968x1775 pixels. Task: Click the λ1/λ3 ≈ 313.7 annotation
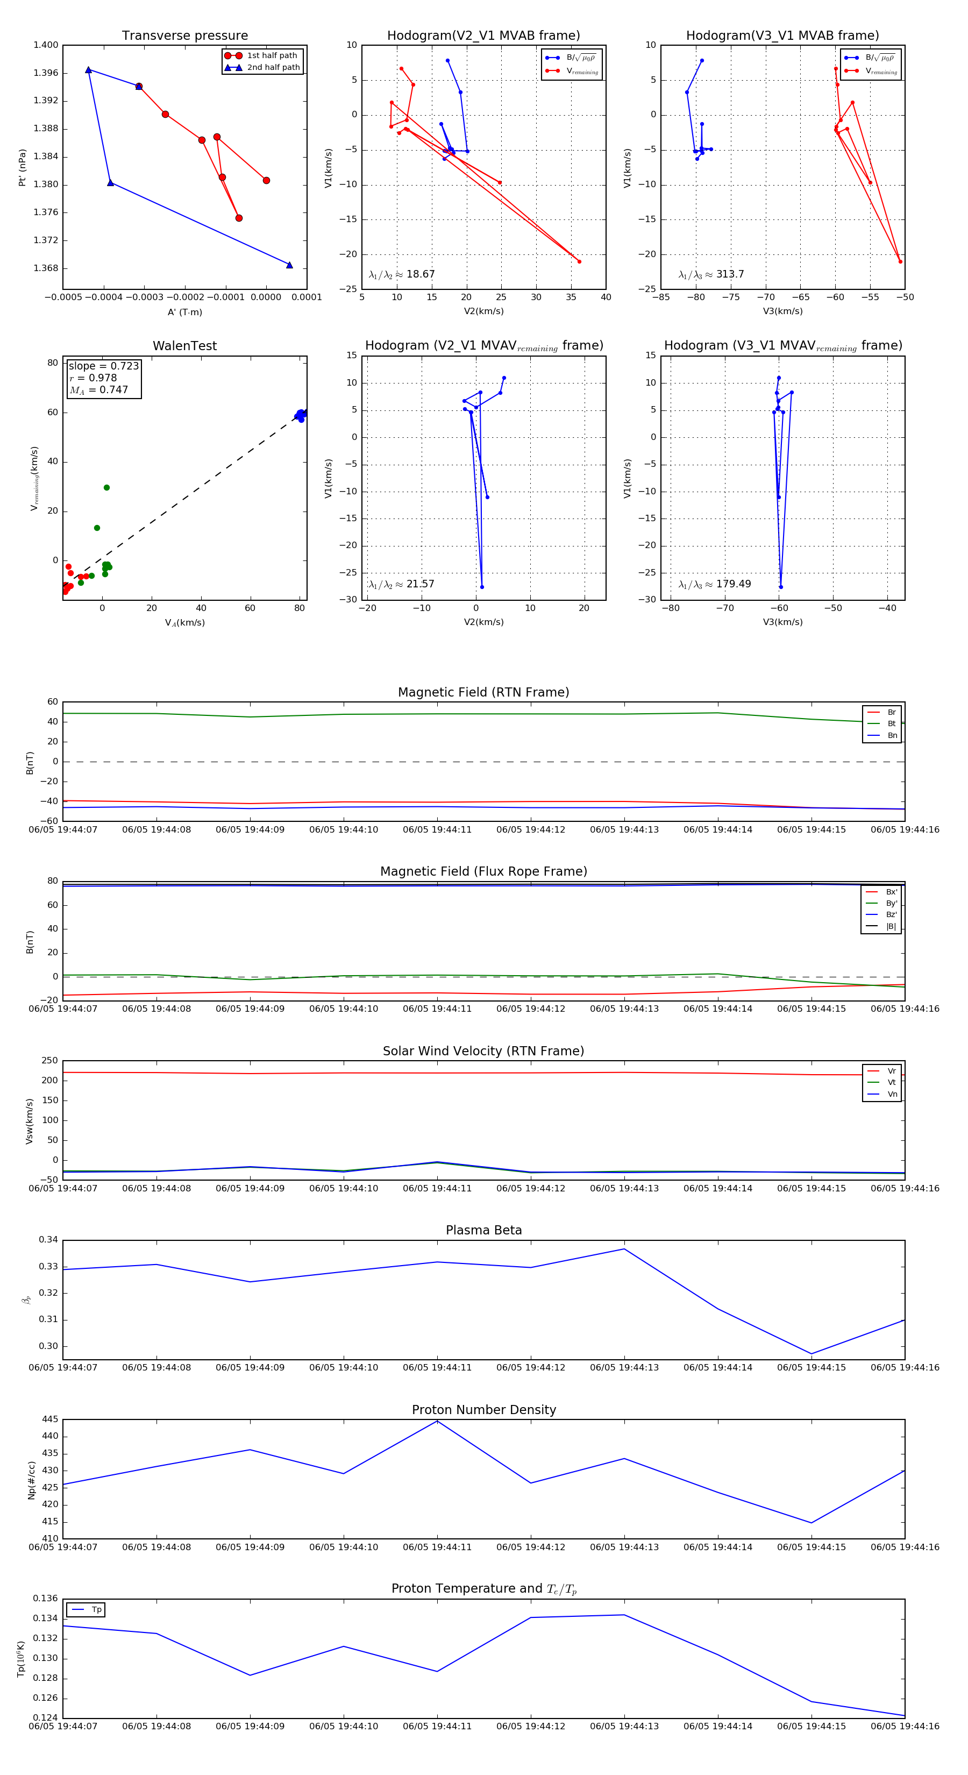(711, 274)
